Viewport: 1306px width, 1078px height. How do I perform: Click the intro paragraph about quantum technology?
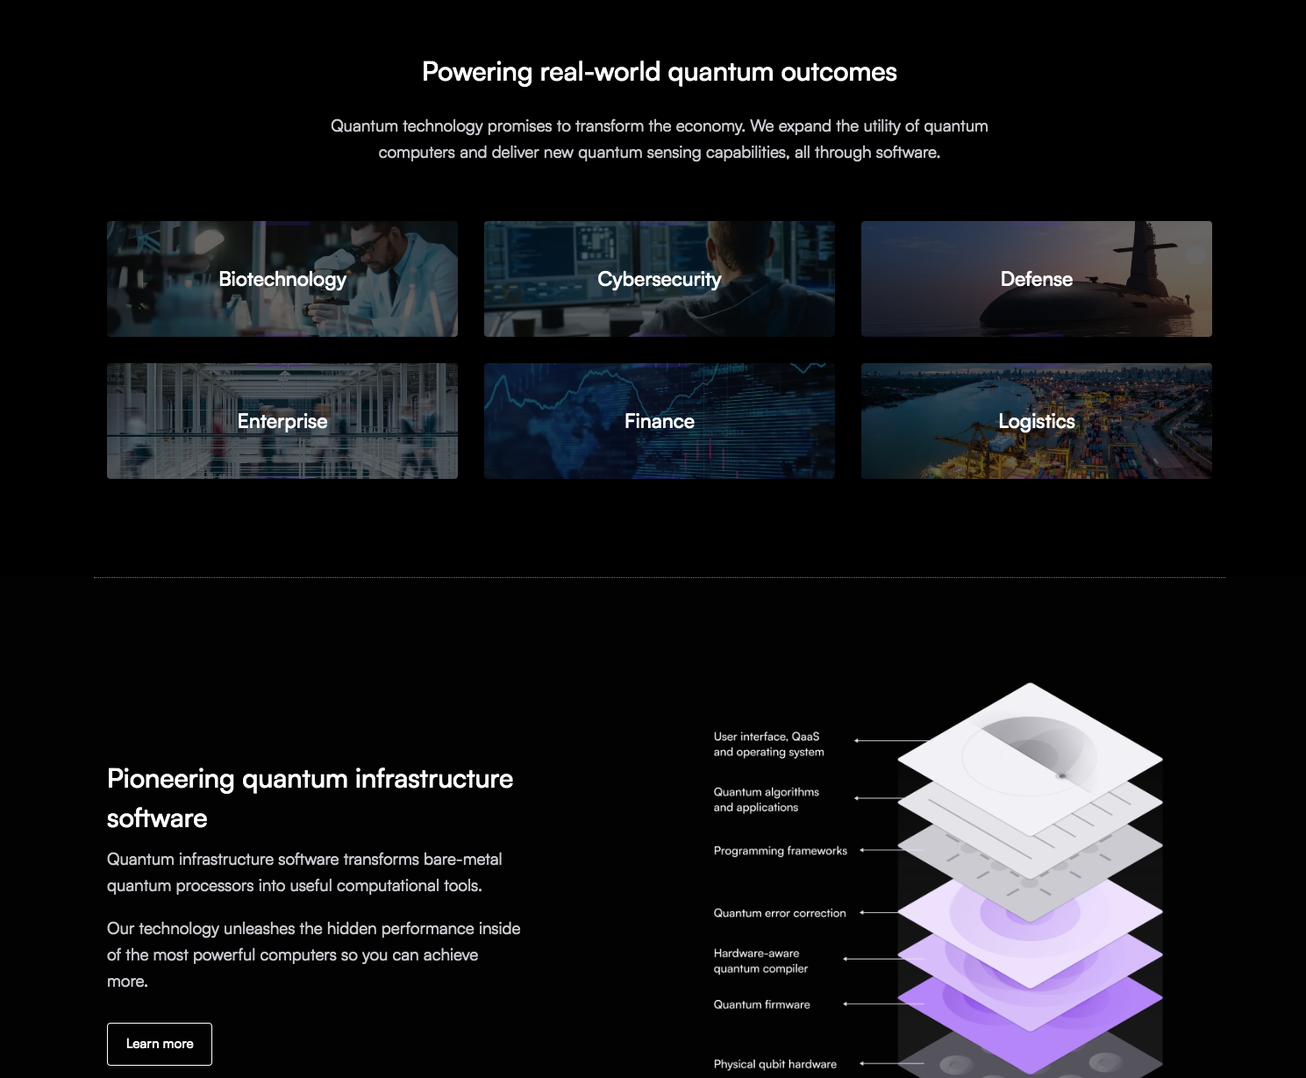[659, 139]
